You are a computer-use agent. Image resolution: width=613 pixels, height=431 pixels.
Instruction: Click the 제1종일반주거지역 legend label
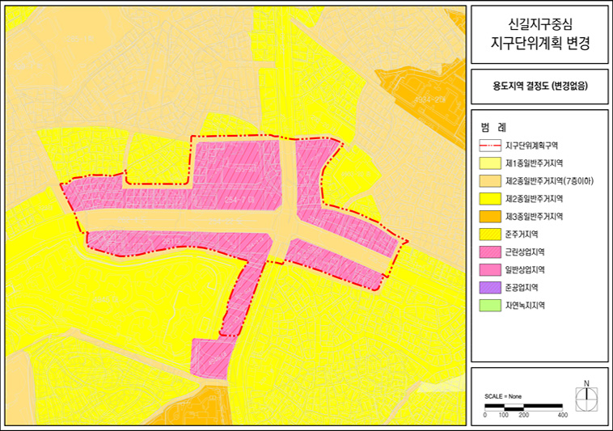click(534, 163)
